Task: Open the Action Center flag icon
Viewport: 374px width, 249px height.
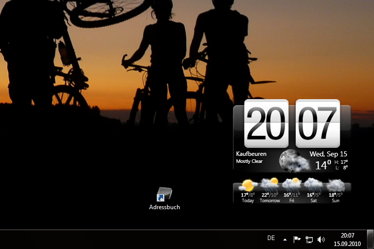Action: point(297,239)
